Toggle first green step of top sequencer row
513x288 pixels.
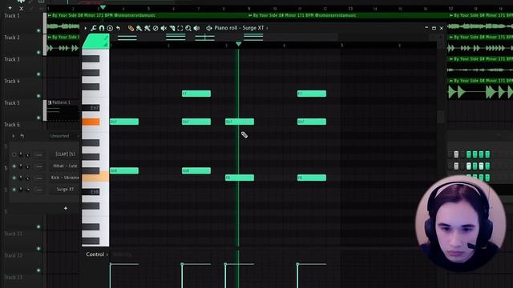[x=469, y=154]
